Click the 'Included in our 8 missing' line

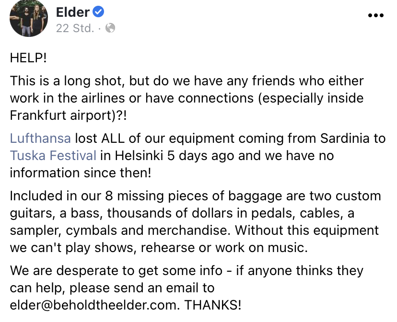[196, 196]
